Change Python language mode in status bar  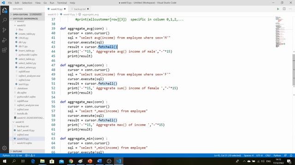[x=277, y=155]
